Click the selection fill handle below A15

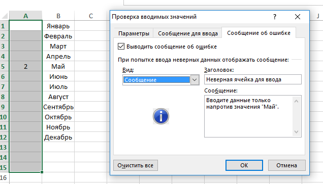tap(42, 172)
